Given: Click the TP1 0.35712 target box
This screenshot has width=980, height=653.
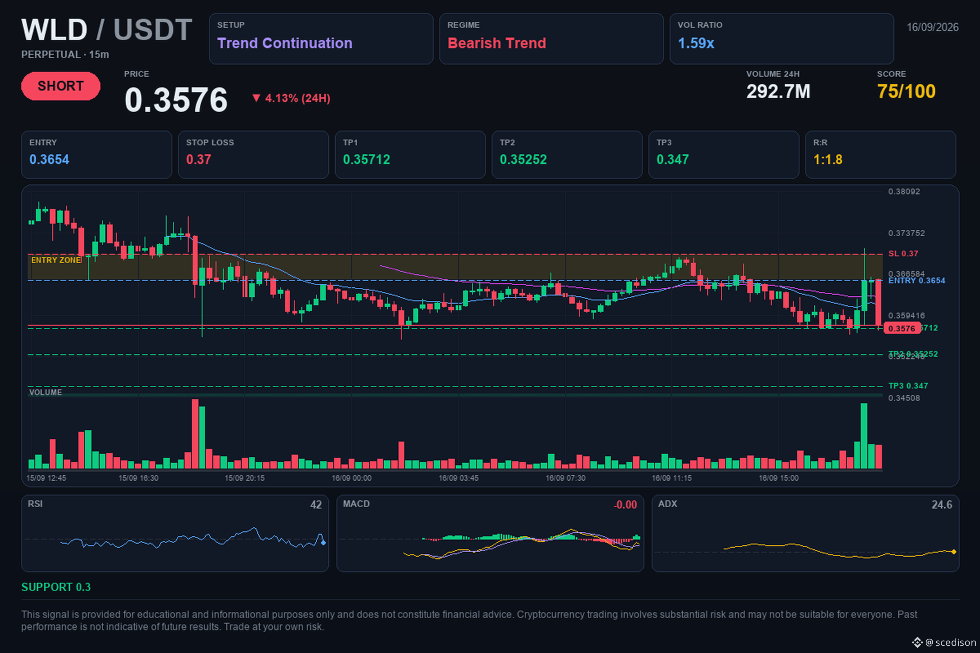Looking at the screenshot, I should pos(410,155).
